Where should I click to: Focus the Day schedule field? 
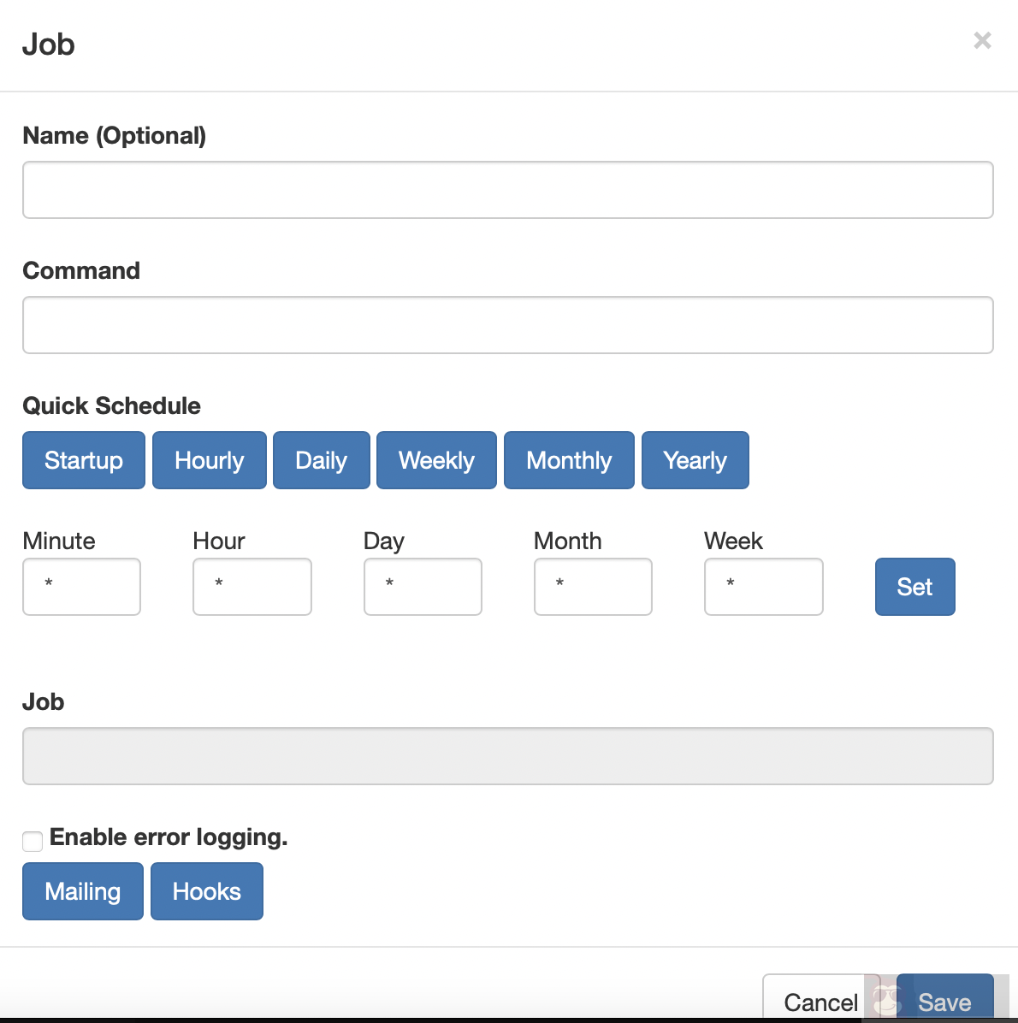[x=423, y=587]
